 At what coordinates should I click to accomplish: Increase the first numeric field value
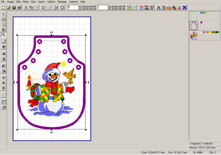(x=80, y=6)
